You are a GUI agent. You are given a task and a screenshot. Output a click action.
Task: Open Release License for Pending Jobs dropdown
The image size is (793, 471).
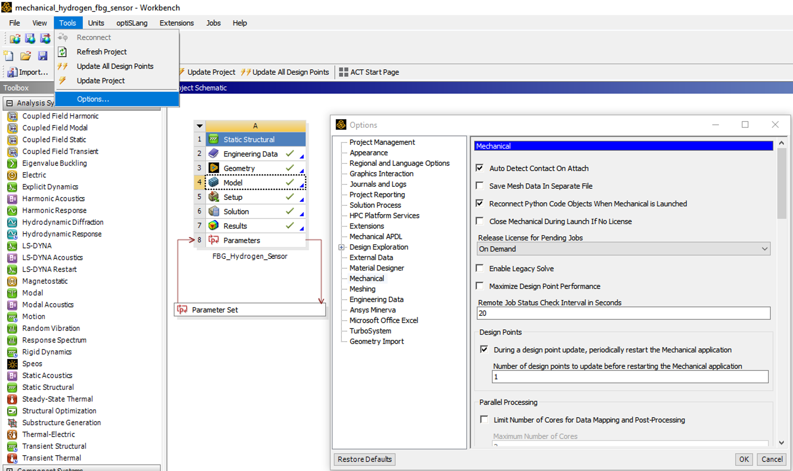coord(623,249)
